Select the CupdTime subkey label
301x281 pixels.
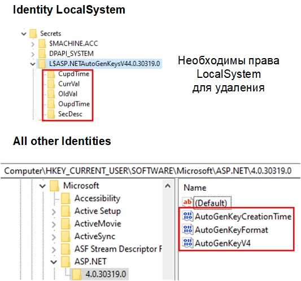coord(74,74)
